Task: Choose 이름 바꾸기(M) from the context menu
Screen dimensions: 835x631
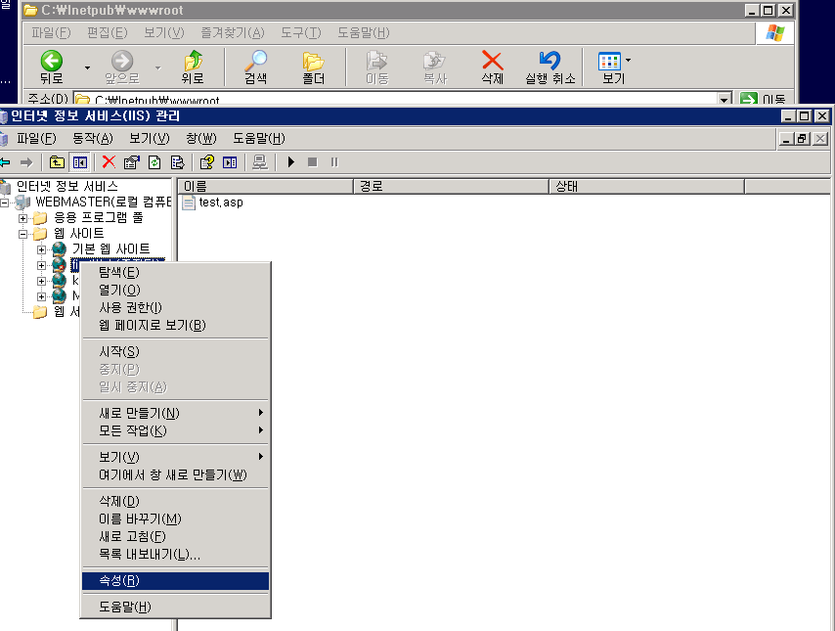Action: click(175, 519)
